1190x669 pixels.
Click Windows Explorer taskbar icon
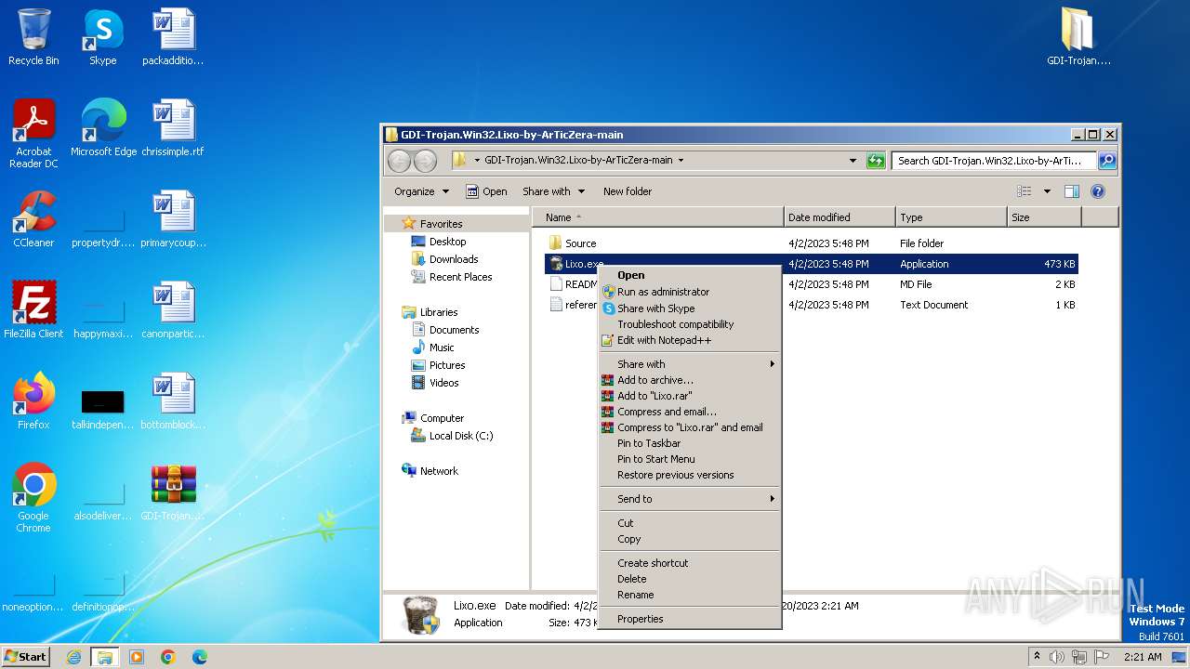tap(105, 657)
